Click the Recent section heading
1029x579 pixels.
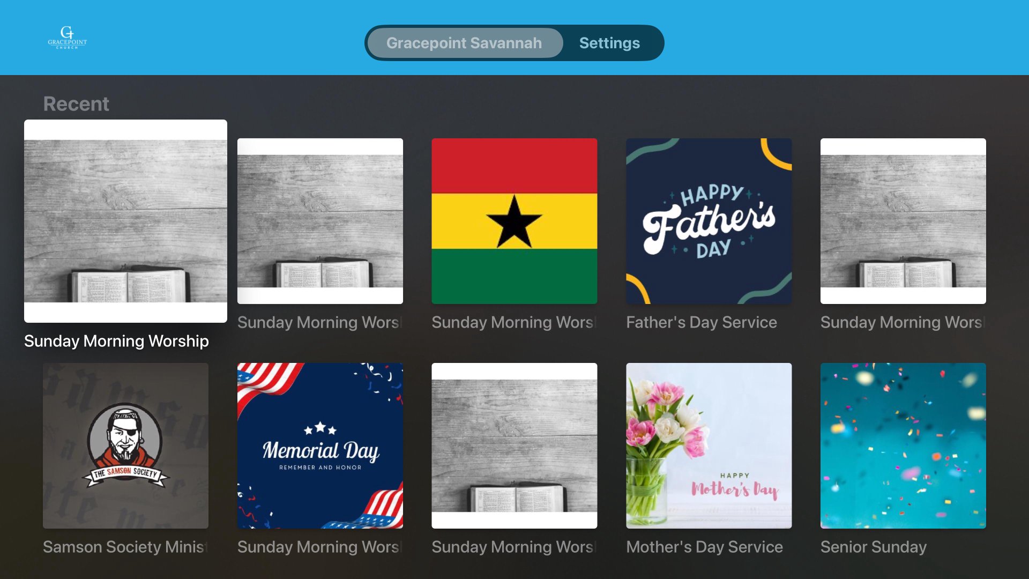tap(76, 103)
